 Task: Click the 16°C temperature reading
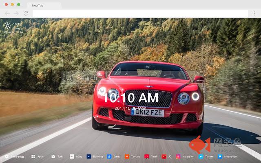(17, 24)
